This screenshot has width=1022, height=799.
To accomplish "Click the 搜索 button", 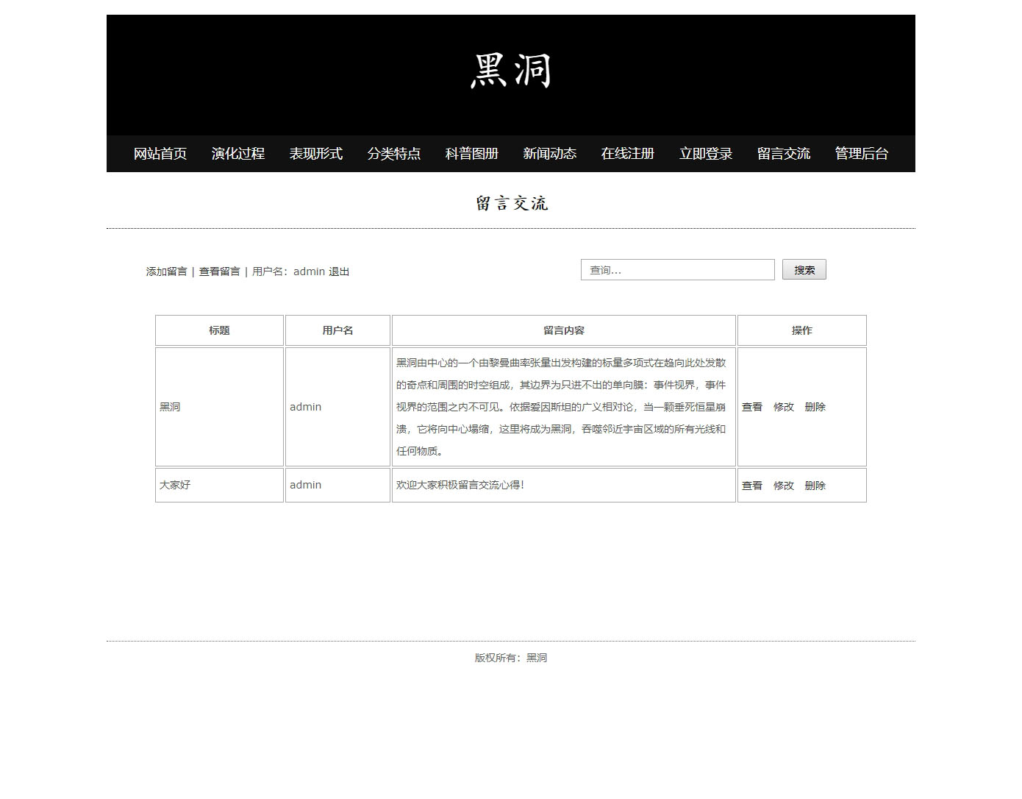I will [x=804, y=270].
